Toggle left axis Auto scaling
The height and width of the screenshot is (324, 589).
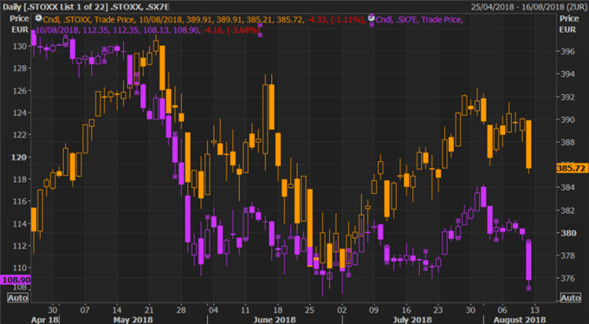[17, 298]
